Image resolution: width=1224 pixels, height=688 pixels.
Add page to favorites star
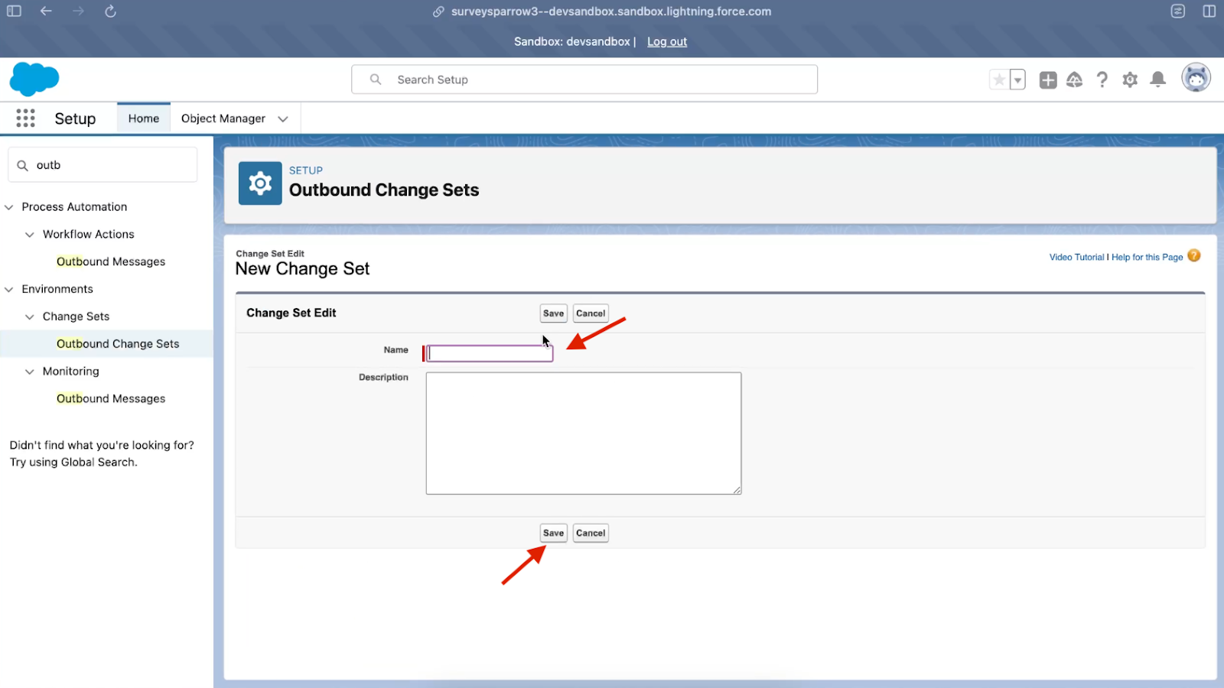pos(999,80)
